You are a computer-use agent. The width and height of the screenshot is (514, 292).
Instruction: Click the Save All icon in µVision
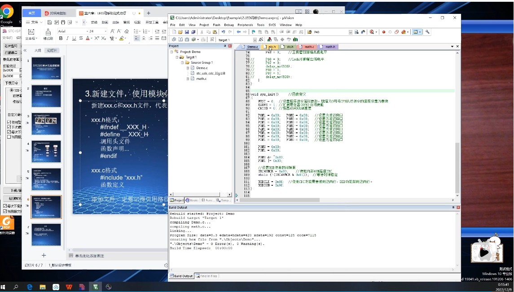(193, 32)
